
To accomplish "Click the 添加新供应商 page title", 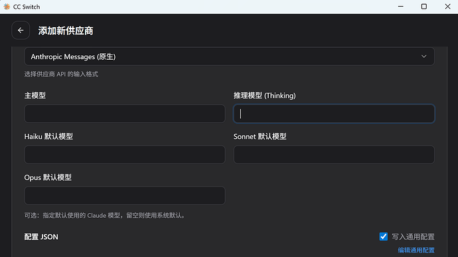I will [x=66, y=31].
